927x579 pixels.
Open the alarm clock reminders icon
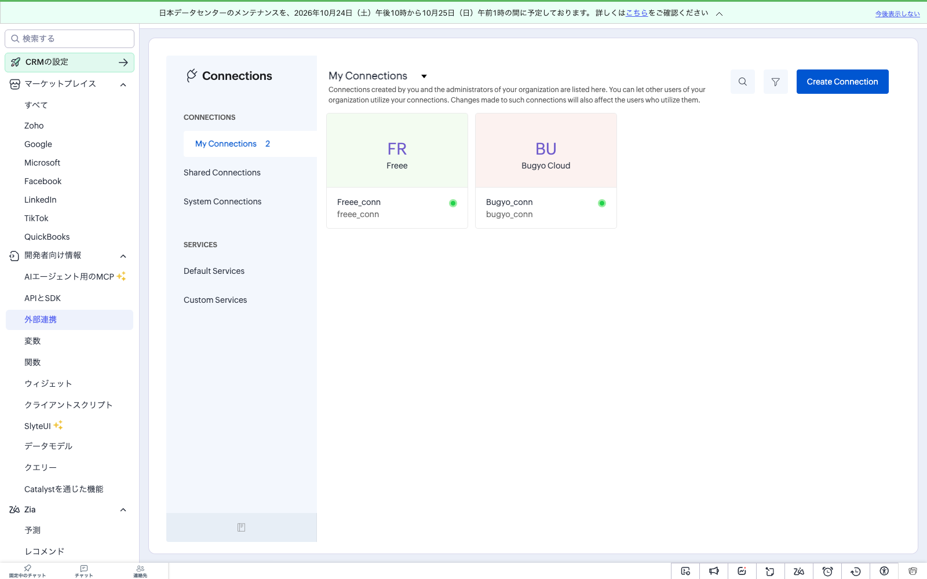pos(827,571)
